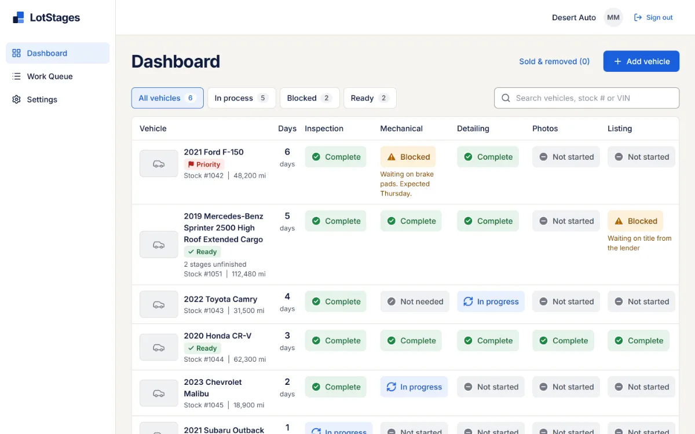Click the Toyota Camry car thumbnail
Screen dimensions: 695x434
click(x=159, y=304)
